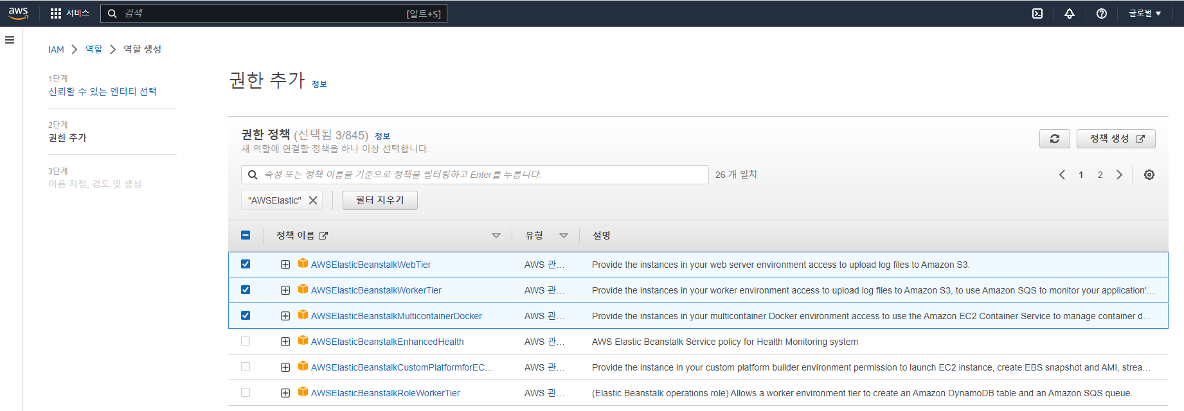Open the AWSElasticBeanstalkRoleWorkerTier policy link

click(x=386, y=393)
